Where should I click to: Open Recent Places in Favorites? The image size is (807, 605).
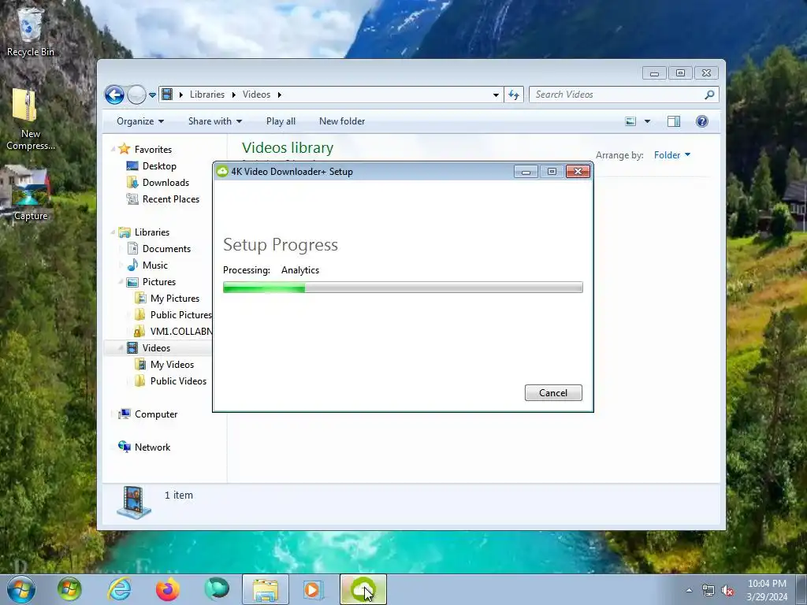(x=170, y=199)
